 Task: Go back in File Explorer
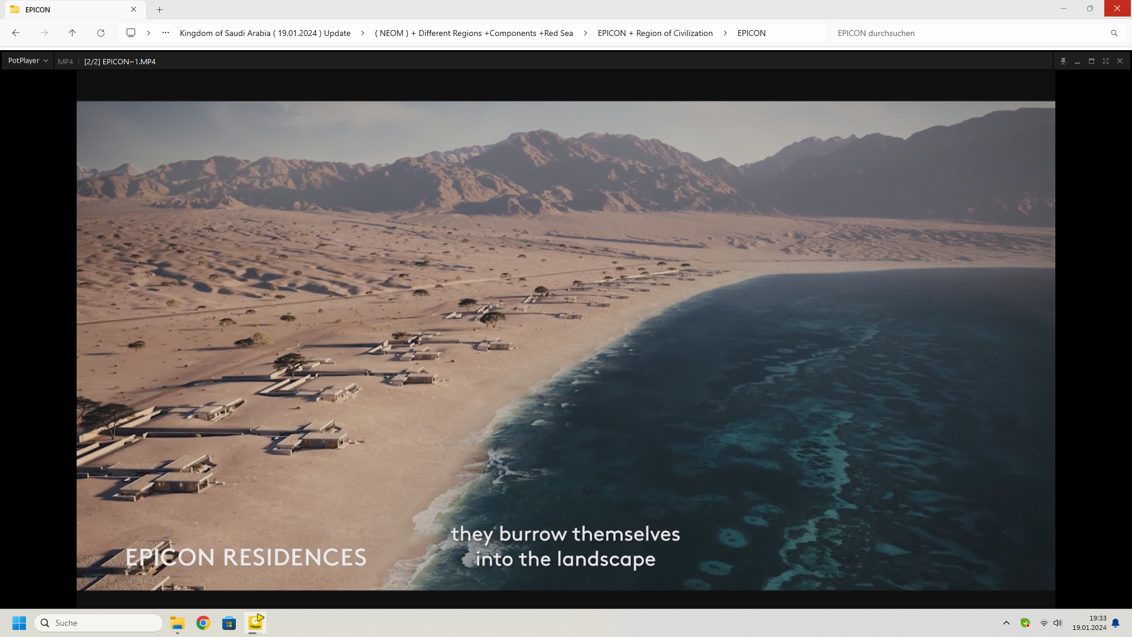tap(16, 33)
